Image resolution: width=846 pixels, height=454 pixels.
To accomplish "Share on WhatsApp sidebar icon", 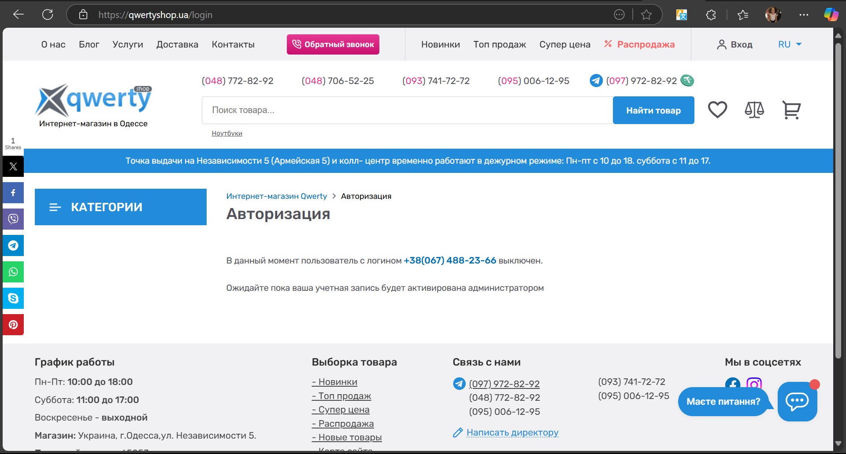I will (x=13, y=272).
